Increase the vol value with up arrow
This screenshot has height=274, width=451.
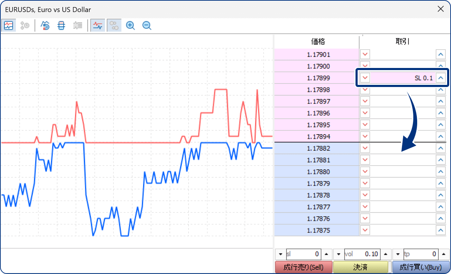coord(385,254)
